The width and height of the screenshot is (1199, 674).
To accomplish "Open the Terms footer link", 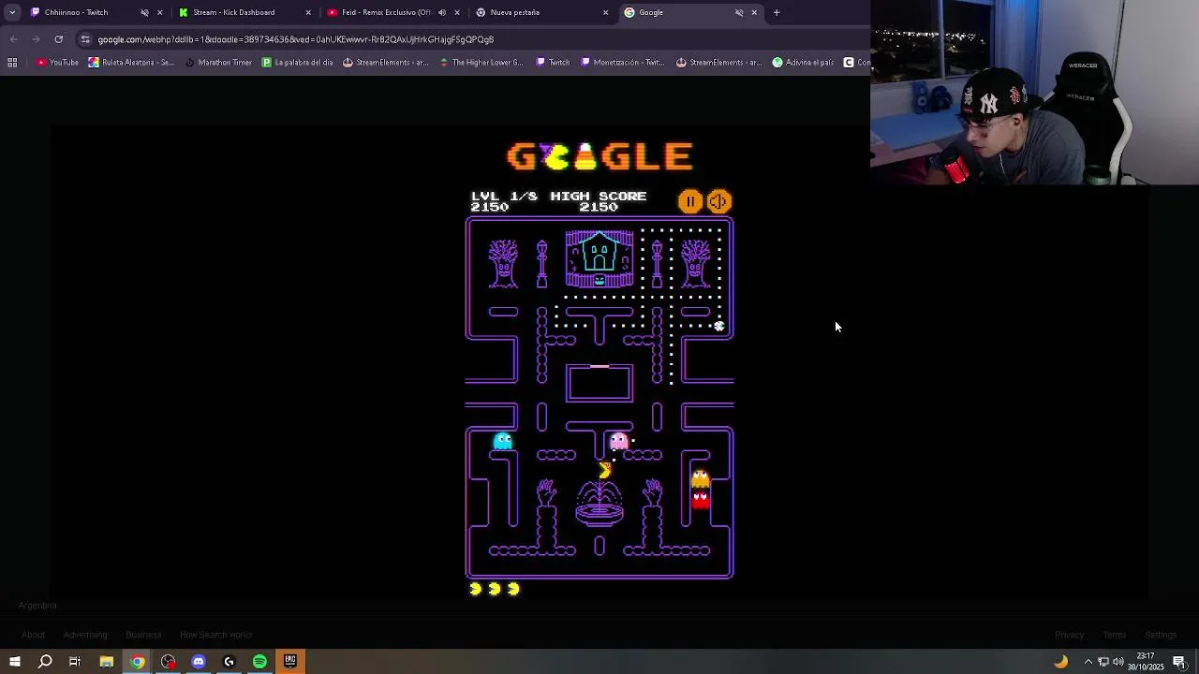I will point(1114,635).
